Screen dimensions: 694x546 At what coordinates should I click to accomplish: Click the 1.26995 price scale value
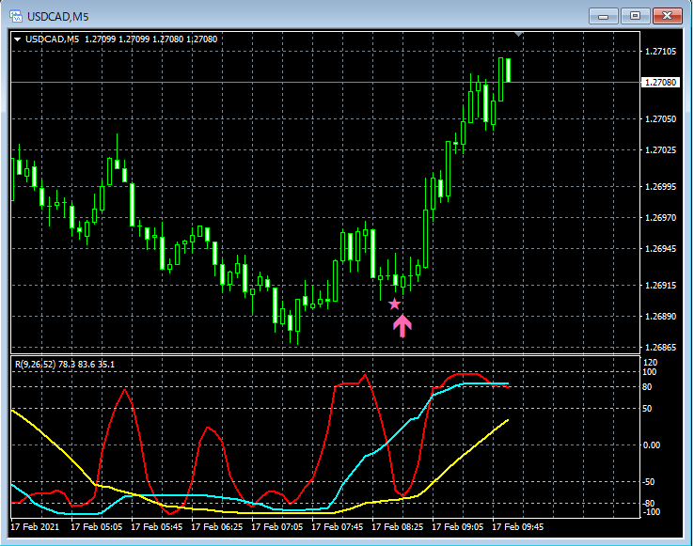661,186
